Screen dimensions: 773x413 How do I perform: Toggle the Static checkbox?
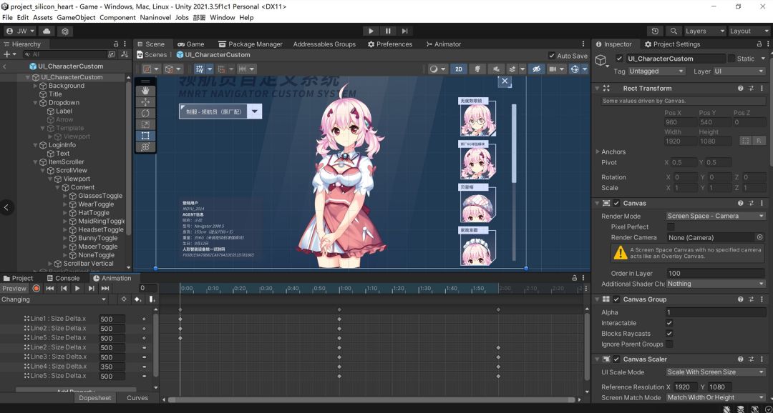pos(731,59)
